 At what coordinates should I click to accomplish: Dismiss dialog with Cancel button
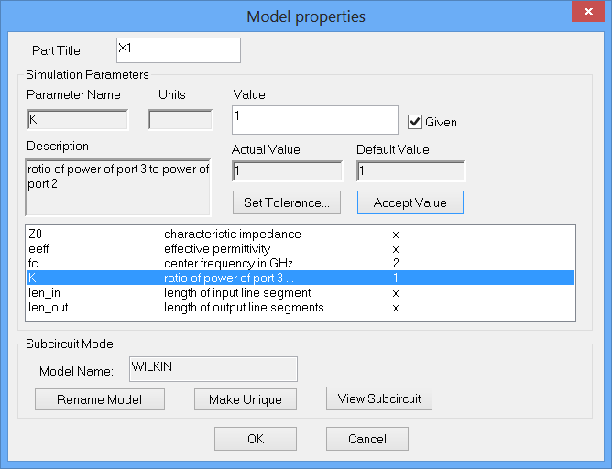[x=366, y=439]
